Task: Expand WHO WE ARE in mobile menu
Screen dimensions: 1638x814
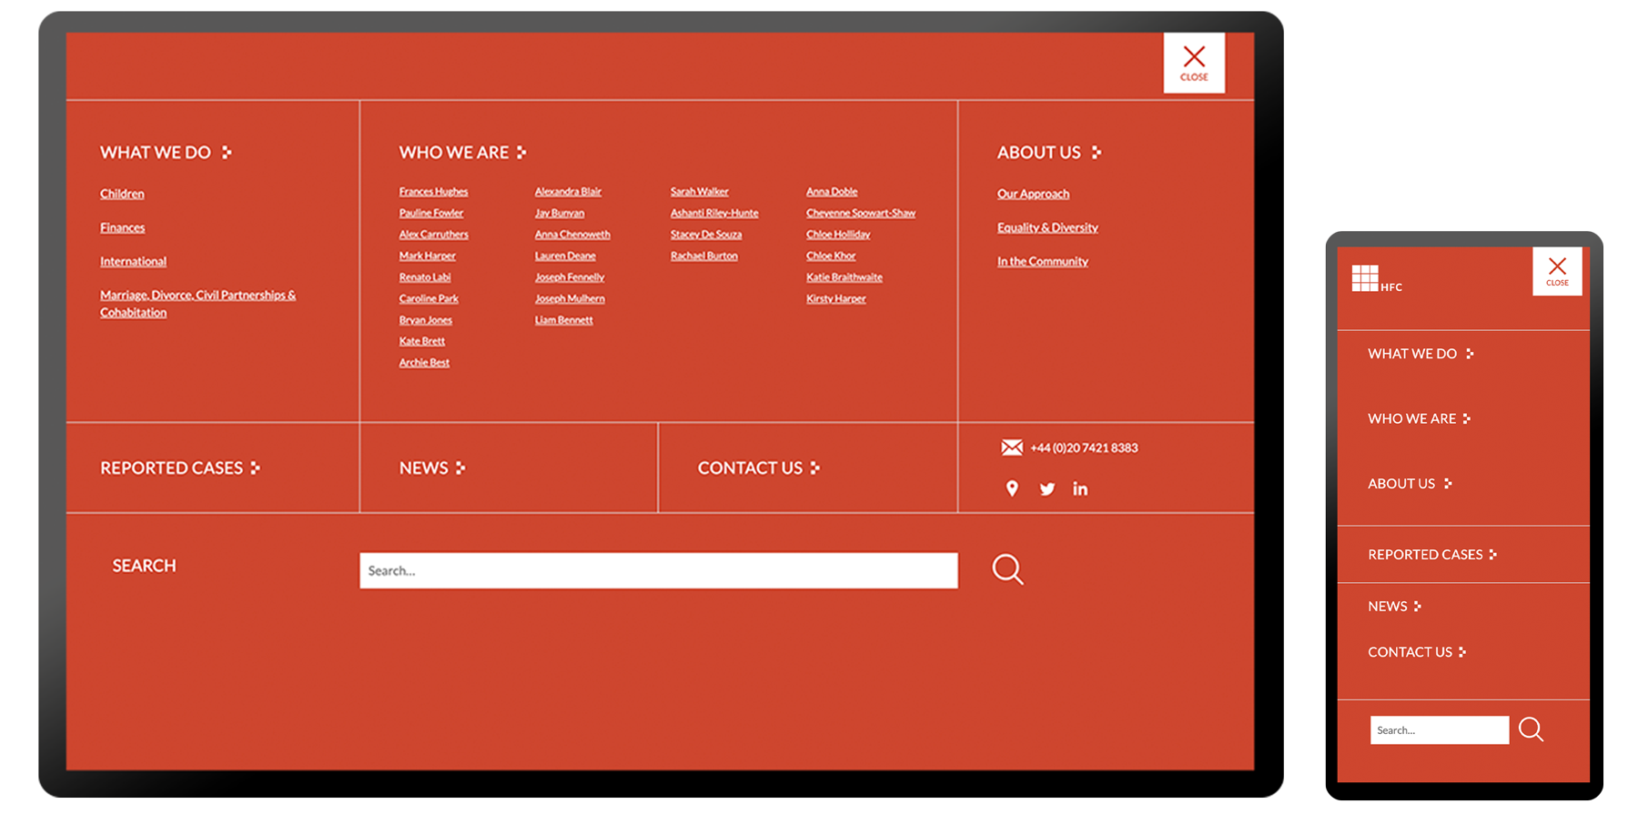Action: pyautogui.click(x=1419, y=419)
